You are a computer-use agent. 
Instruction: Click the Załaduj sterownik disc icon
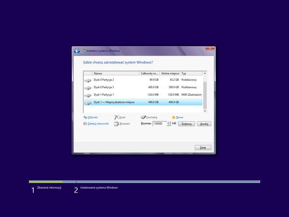(85, 124)
